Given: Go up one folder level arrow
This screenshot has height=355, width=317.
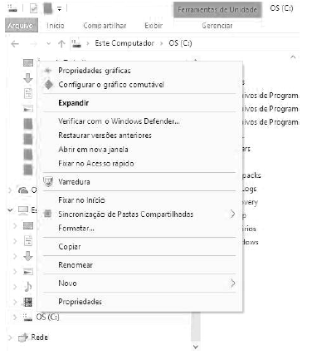Looking at the screenshot, I should 61,43.
